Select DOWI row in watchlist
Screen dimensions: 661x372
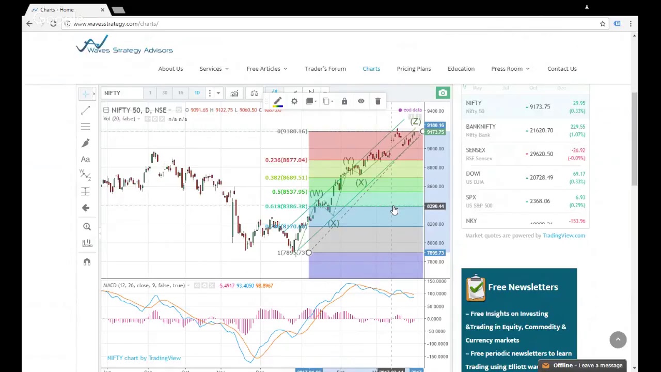tap(526, 178)
